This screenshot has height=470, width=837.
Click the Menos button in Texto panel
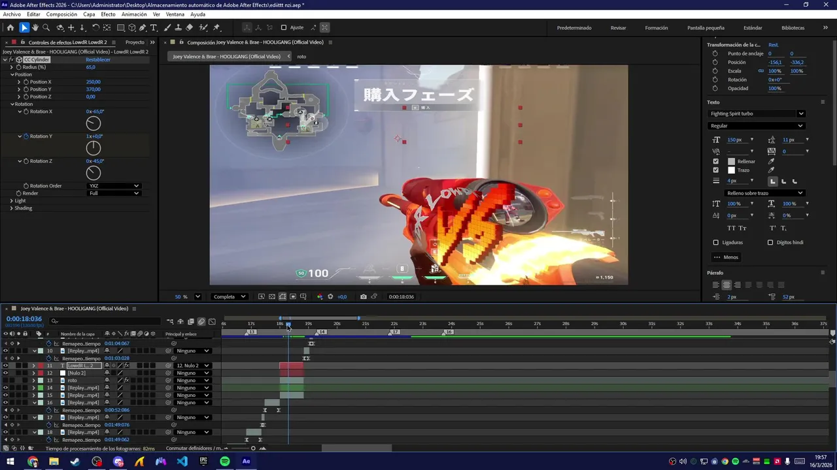pyautogui.click(x=726, y=257)
